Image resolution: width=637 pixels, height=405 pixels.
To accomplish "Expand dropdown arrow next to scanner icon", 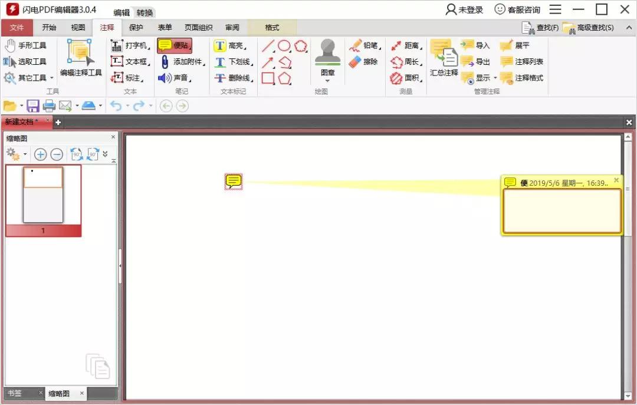I will tap(100, 106).
